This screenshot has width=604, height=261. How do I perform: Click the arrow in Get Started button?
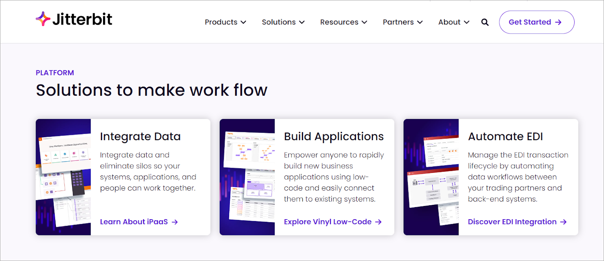tap(558, 22)
